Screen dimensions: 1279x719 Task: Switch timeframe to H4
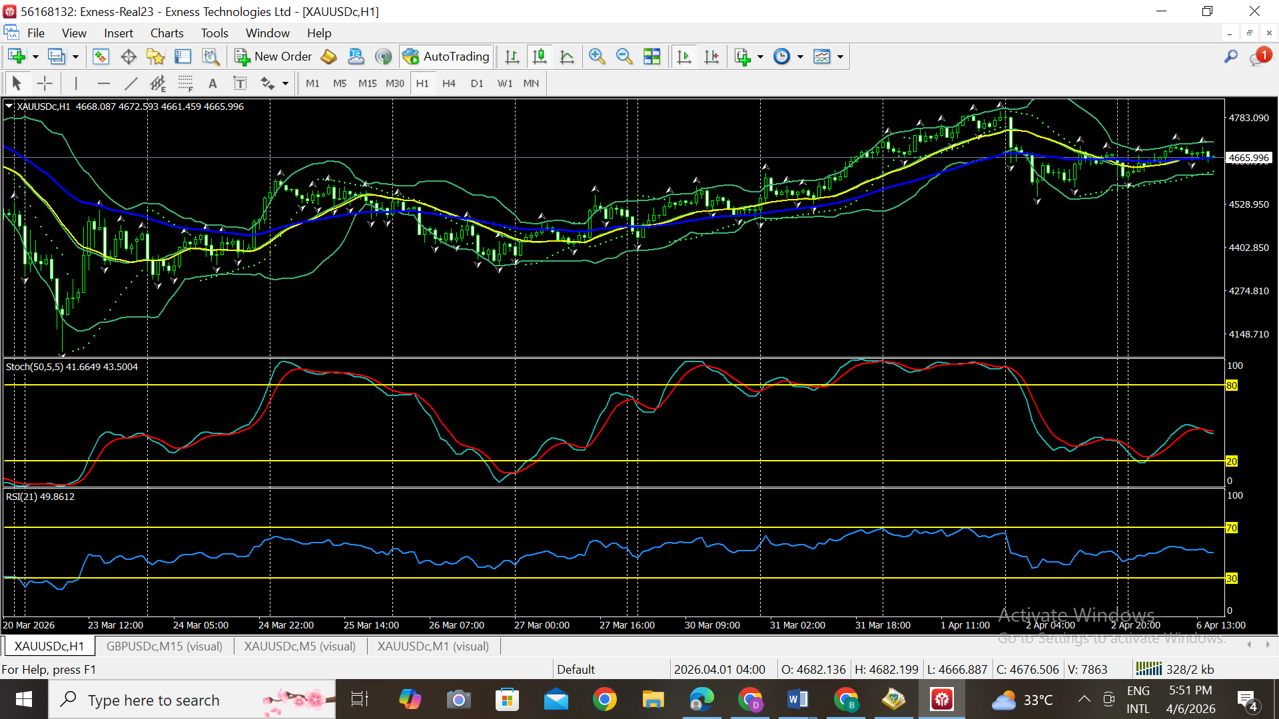[x=448, y=83]
